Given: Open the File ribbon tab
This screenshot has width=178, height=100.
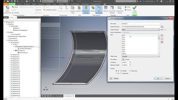Looking at the screenshot, I should [6, 4].
